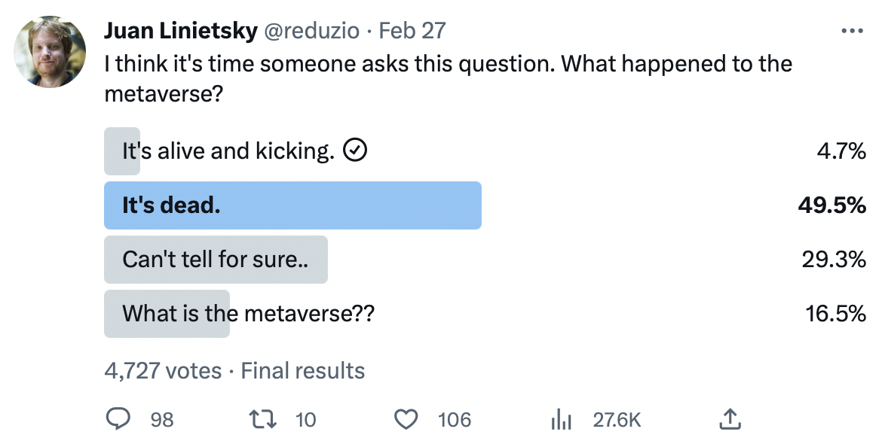This screenshot has width=888, height=444.
Task: Open the @reduzio handle link
Action: (309, 31)
